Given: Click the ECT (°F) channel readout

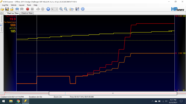Looking at the screenshot, I should click(x=13, y=30).
